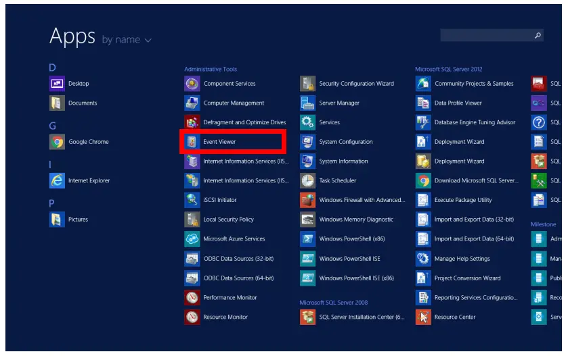Open Reporting Services Configuration icon
This screenshot has width=568, height=356.
point(423,297)
